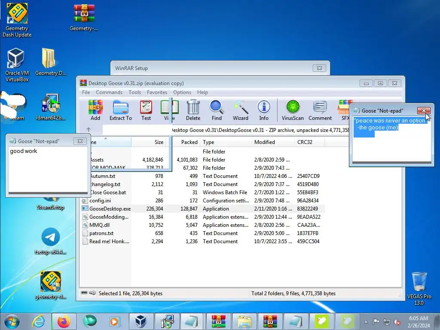Click the Comment toolbar icon
440x330 pixels.
[320, 110]
